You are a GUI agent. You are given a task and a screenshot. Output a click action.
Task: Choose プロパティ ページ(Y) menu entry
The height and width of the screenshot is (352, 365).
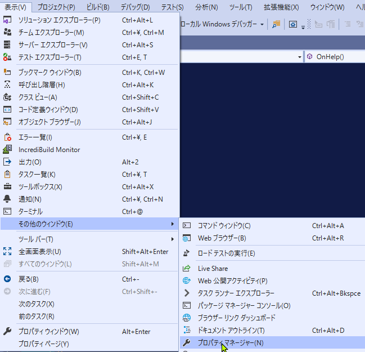[90, 344]
